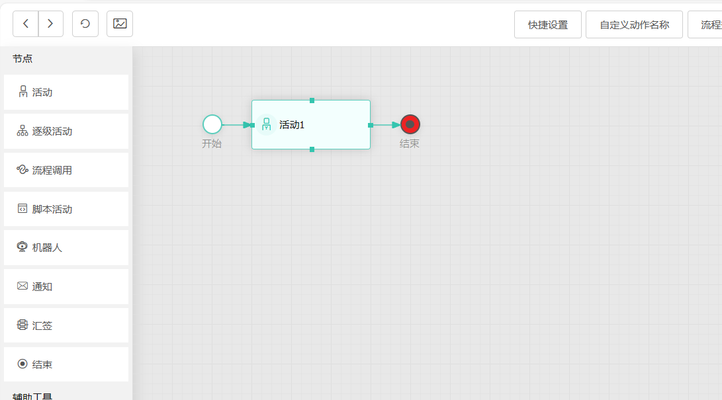Select the 脚本活动 node icon
The height and width of the screenshot is (400, 722).
tap(23, 209)
